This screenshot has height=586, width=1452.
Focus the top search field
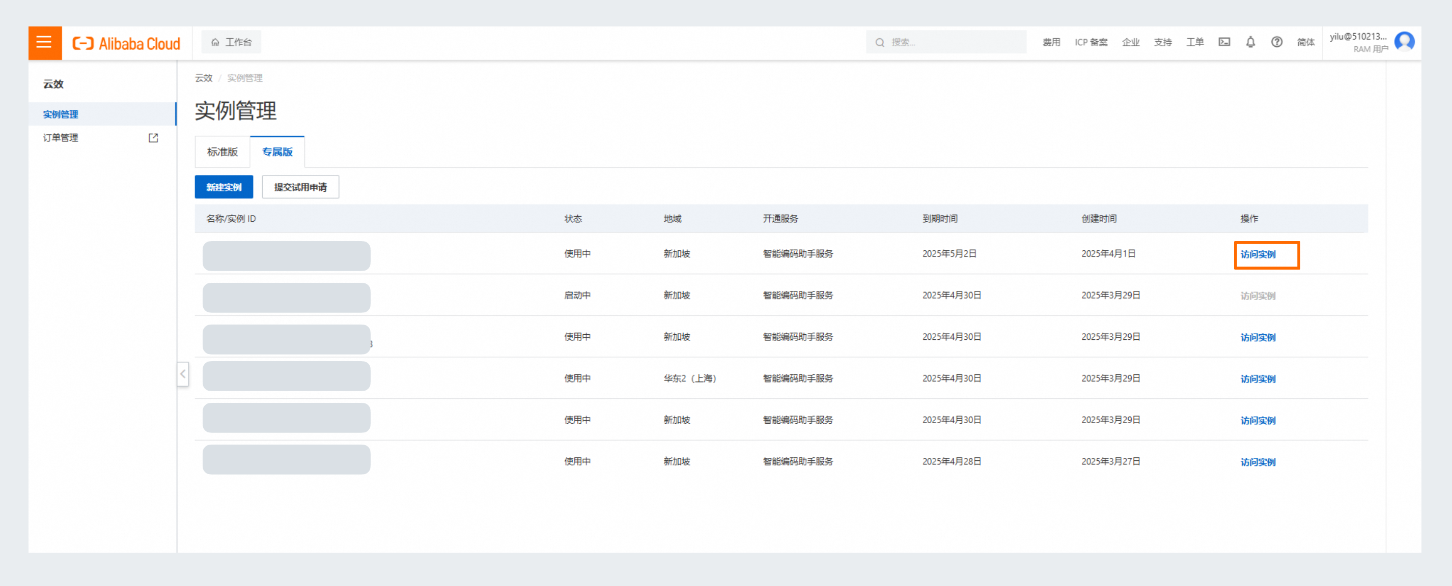953,42
